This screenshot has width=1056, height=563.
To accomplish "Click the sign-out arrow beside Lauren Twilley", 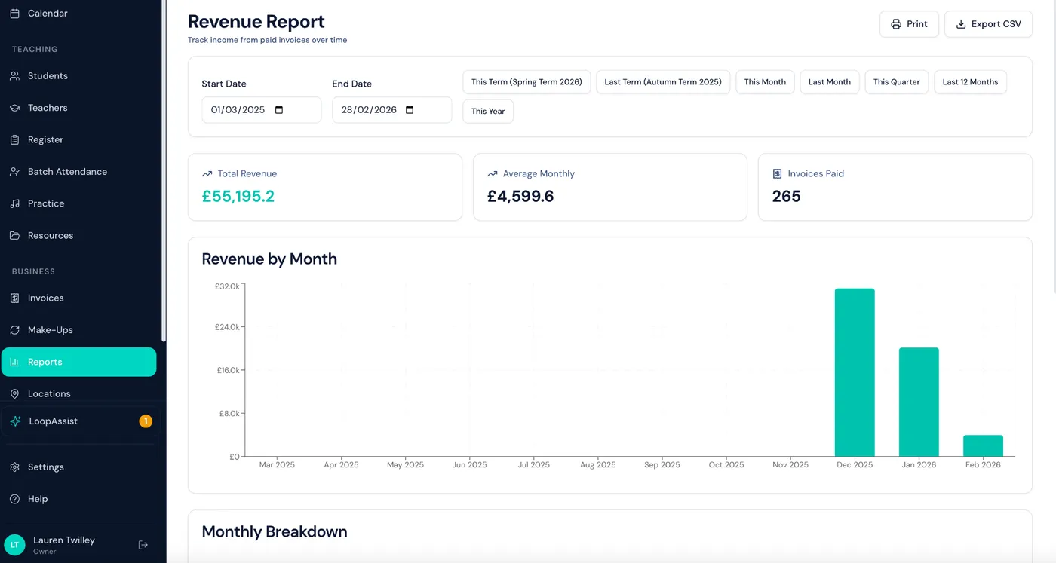I will tap(143, 544).
